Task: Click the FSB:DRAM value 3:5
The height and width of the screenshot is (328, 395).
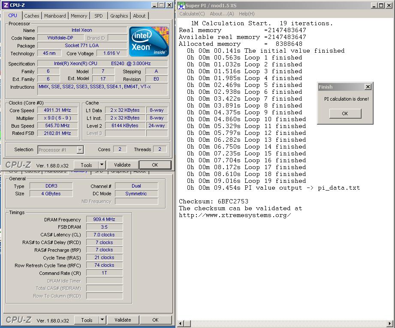Action: 104,227
